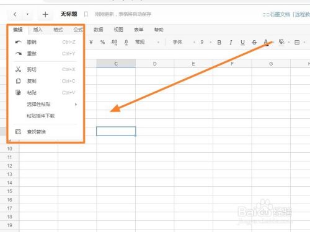Select column G header
The width and height of the screenshot is (310, 232).
(x=271, y=64)
